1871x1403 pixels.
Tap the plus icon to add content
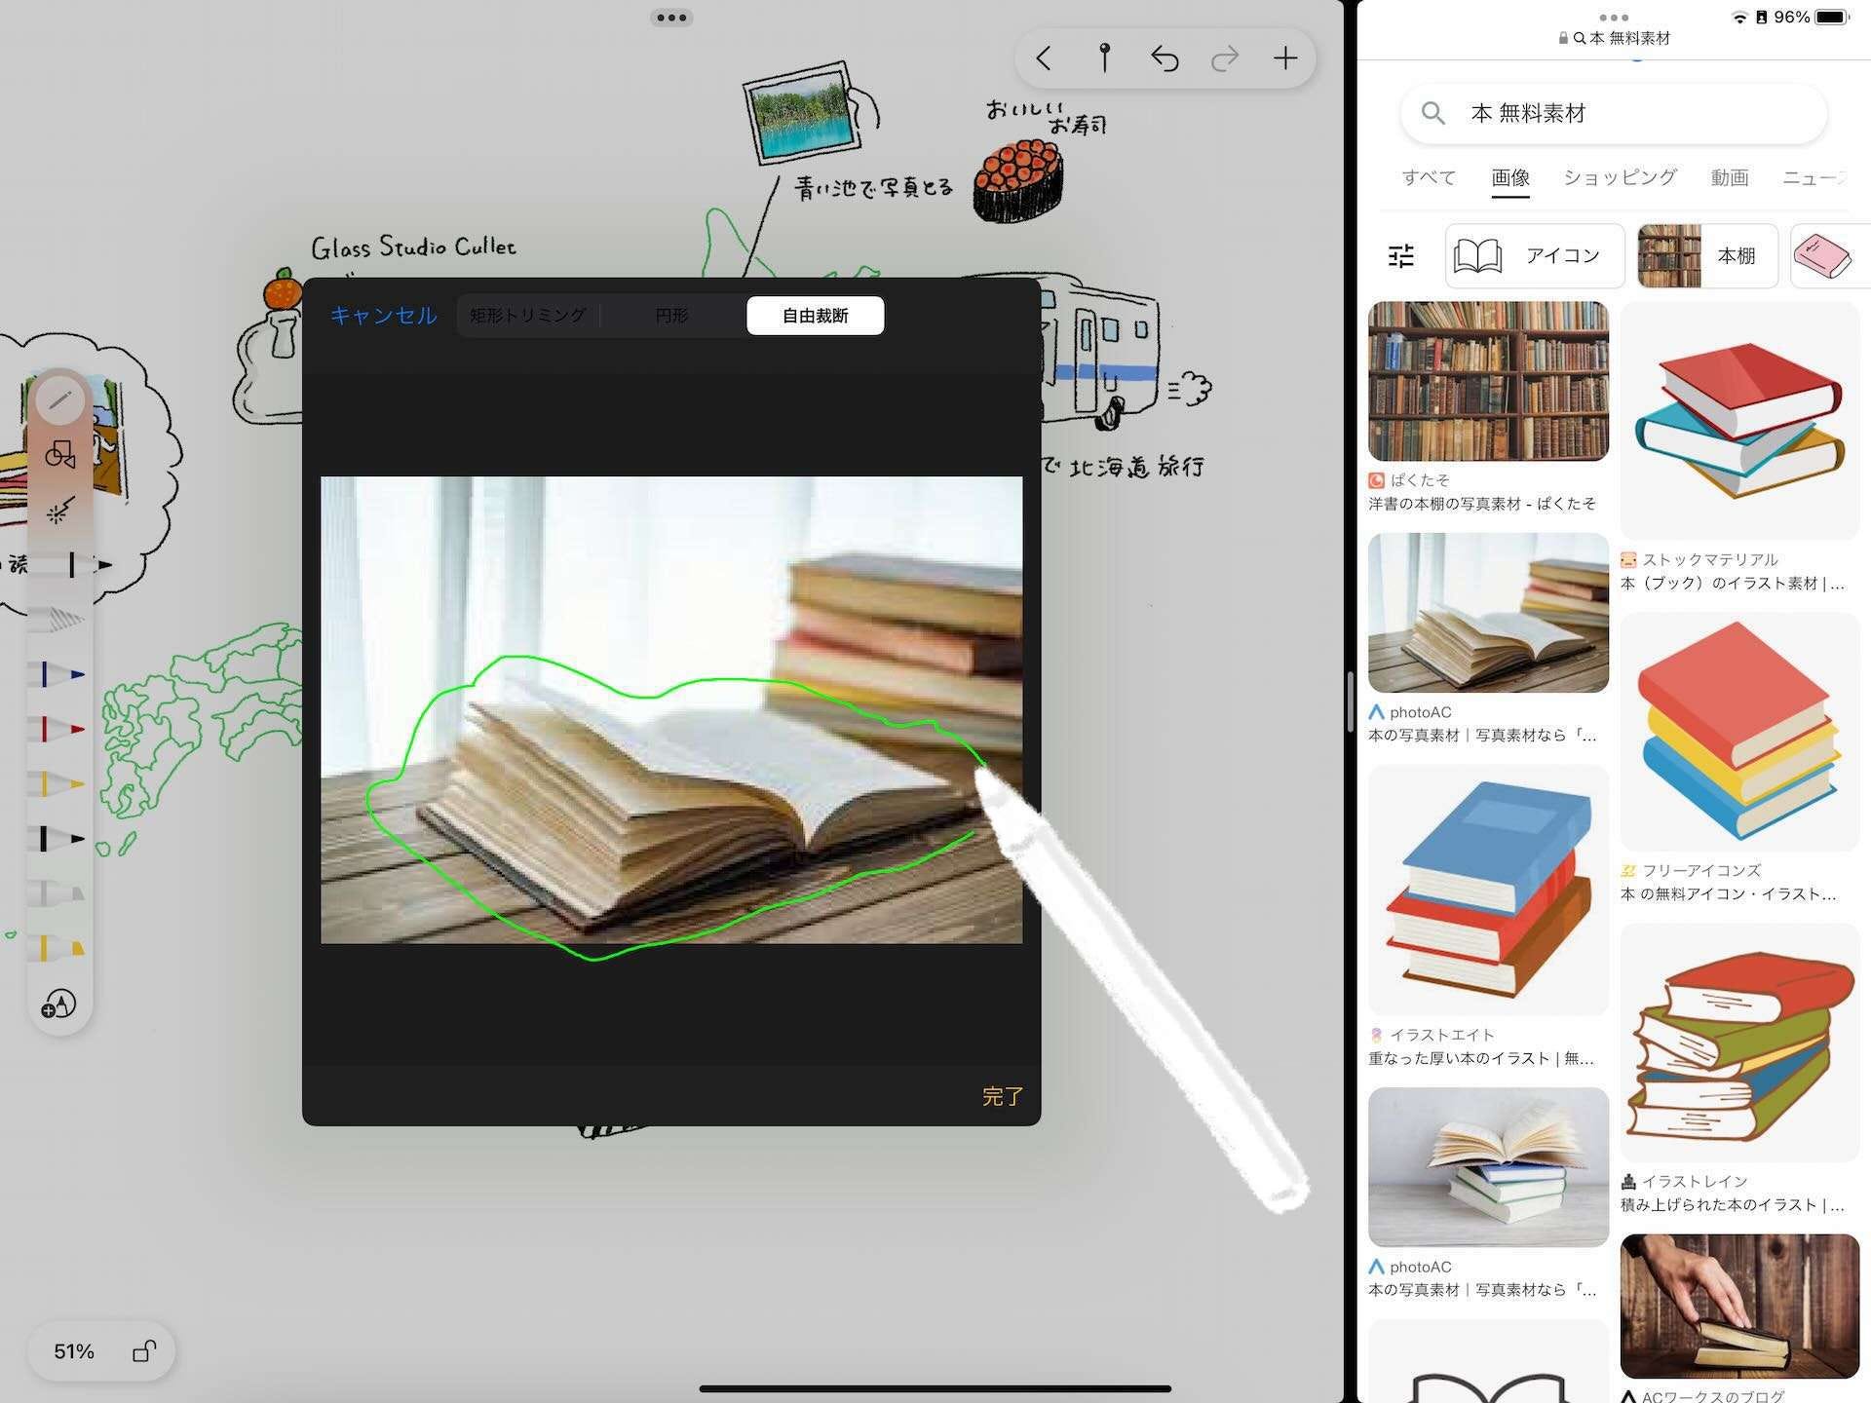[x=1285, y=58]
